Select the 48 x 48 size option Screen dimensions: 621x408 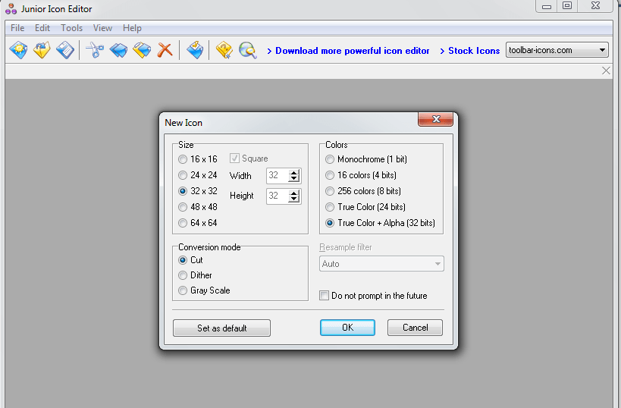(198, 207)
